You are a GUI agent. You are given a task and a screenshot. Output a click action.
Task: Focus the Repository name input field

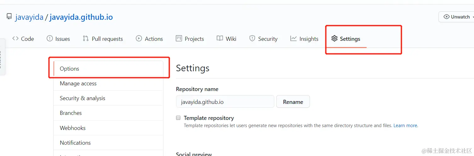point(225,102)
